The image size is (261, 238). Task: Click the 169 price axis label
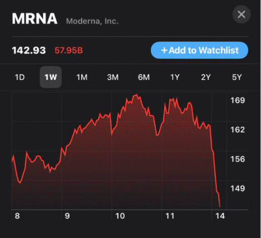(x=238, y=100)
